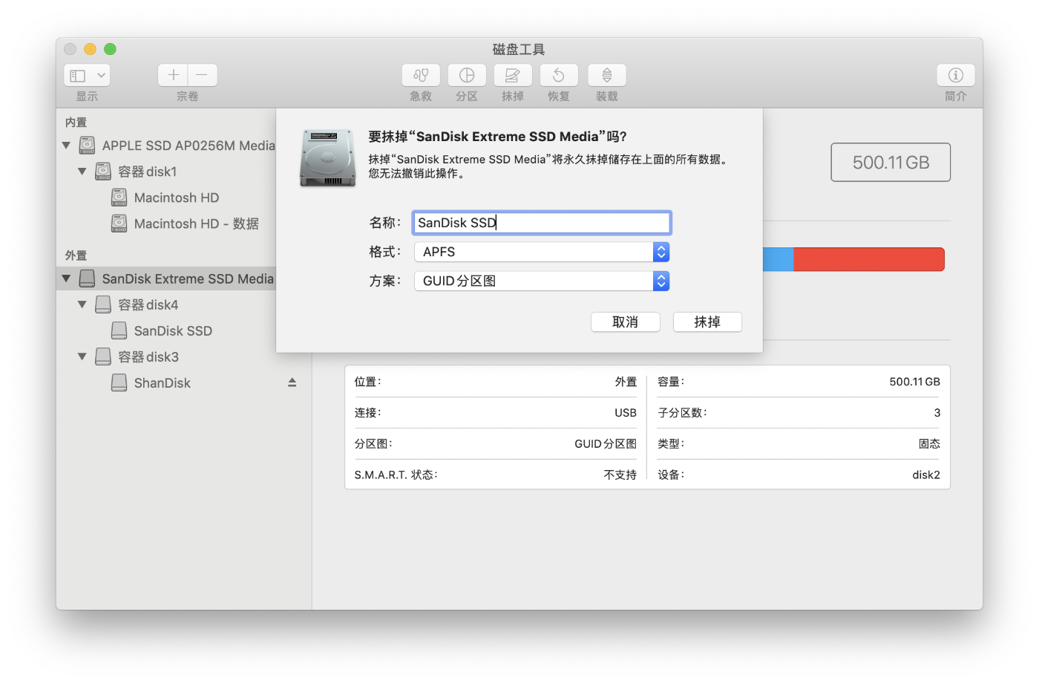Viewport: 1039px width, 684px height.
Task: Maximize the Disk Utility window with green button
Action: [x=110, y=49]
